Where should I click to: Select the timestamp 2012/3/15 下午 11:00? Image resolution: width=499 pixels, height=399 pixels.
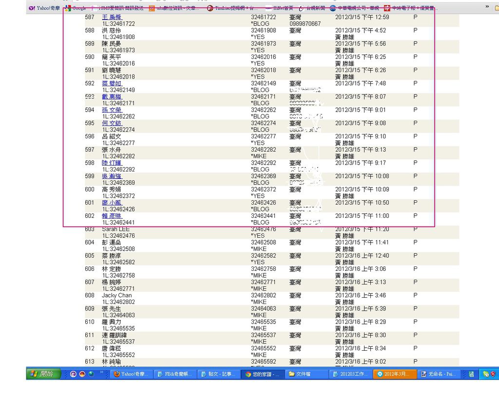click(x=362, y=216)
